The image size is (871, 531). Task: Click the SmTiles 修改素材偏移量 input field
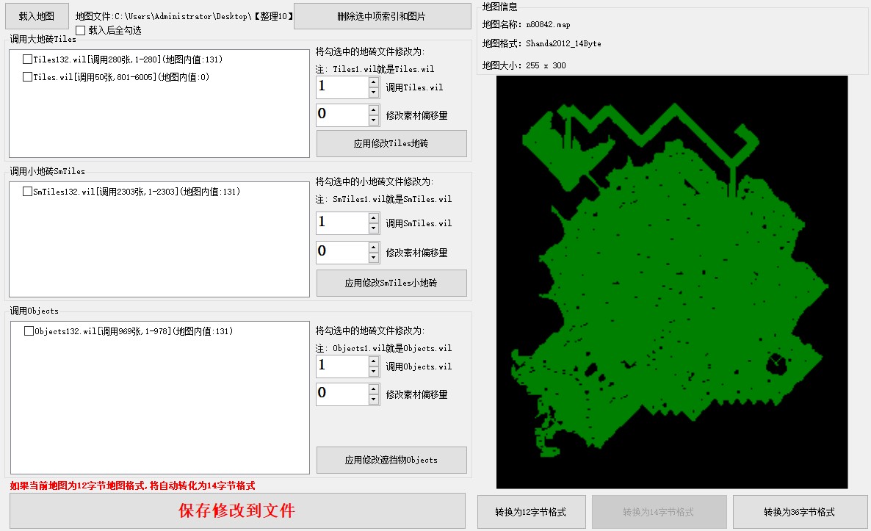(x=341, y=252)
